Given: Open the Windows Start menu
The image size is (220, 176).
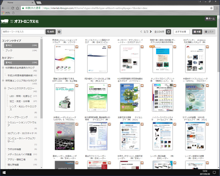Looking at the screenshot, I should 4,172.
